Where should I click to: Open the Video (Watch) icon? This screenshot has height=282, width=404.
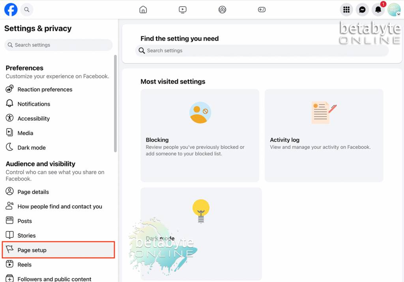pyautogui.click(x=182, y=9)
